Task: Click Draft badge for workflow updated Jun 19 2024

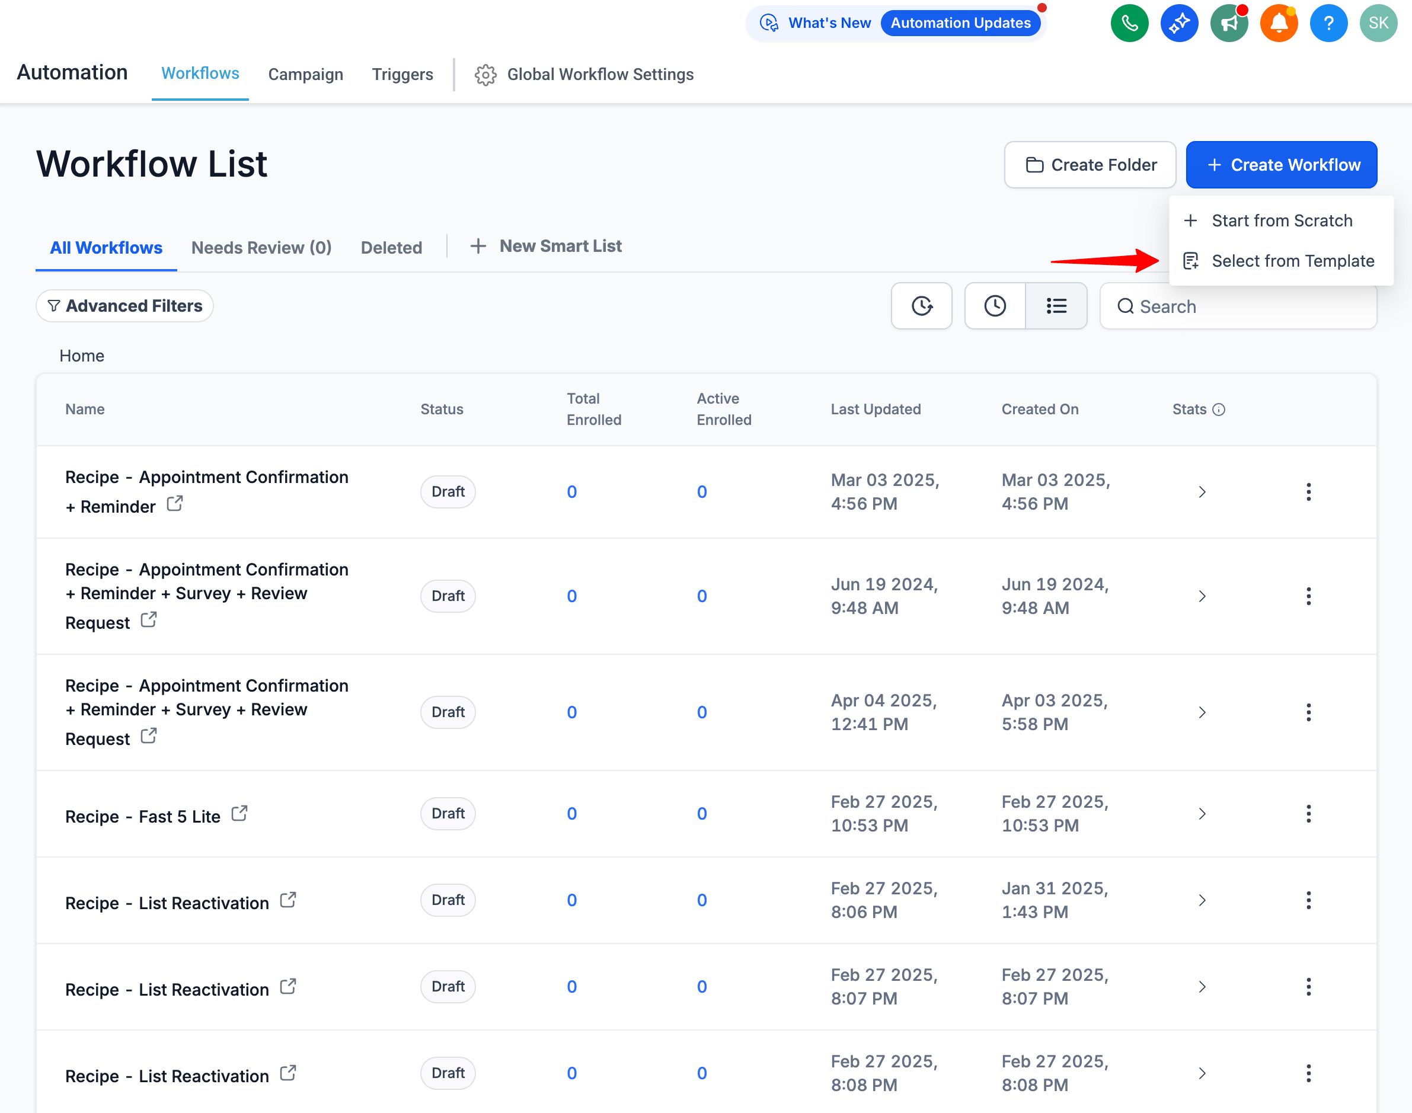Action: coord(448,596)
